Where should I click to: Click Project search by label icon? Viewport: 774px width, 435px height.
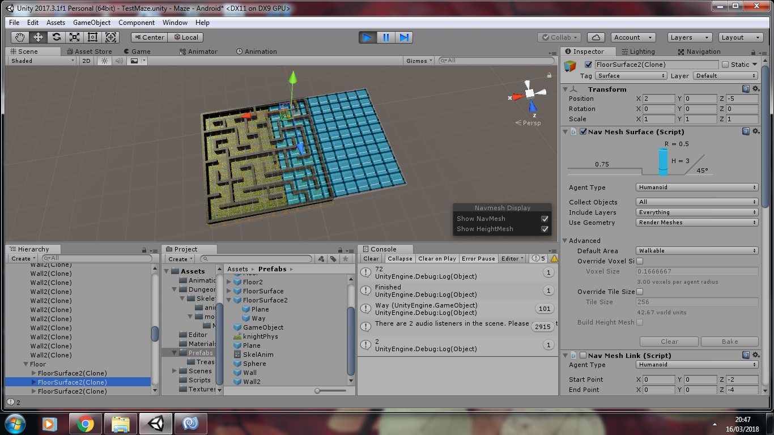pyautogui.click(x=333, y=259)
